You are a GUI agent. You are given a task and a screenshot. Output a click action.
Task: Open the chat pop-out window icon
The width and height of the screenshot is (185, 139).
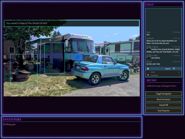174,69
